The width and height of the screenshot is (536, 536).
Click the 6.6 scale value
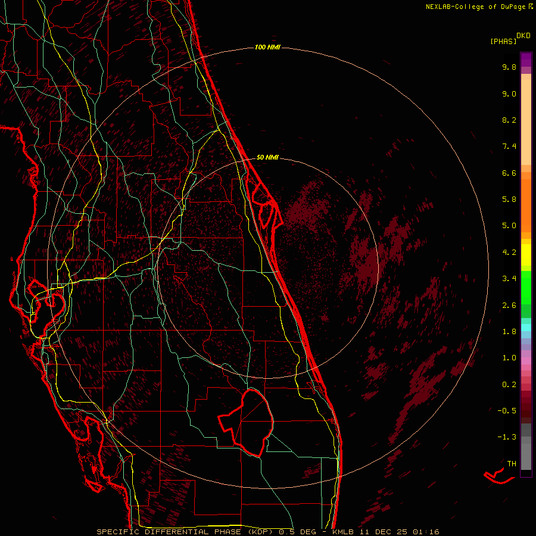[509, 173]
